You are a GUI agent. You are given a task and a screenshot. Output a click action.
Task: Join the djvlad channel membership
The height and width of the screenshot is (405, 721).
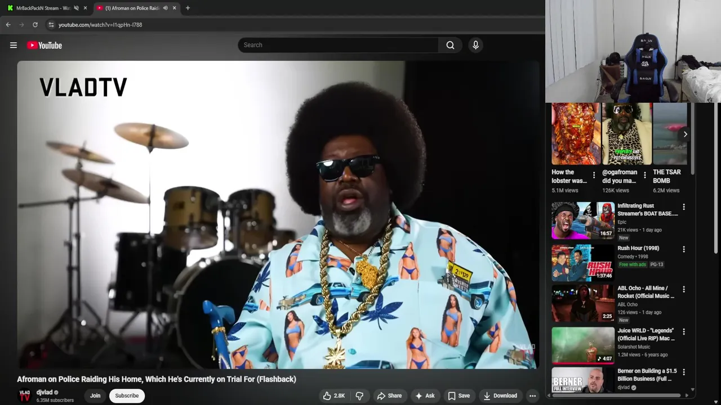coord(95,395)
